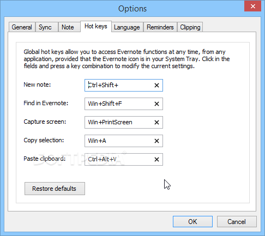Cancel the Options dialog
The image size is (265, 236).
click(x=237, y=222)
